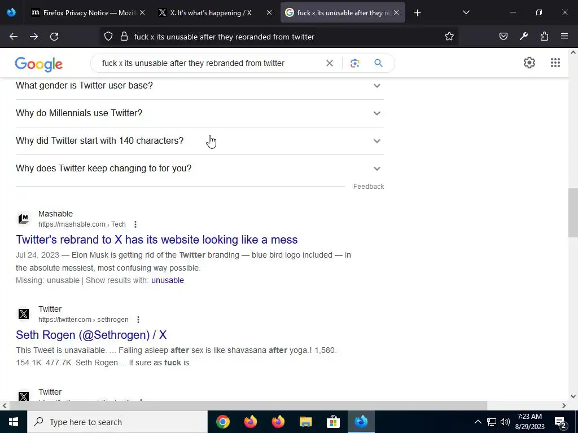578x433 pixels.
Task: Open 'Twitter's rebrand to X' Mashable article
Action: (x=157, y=240)
